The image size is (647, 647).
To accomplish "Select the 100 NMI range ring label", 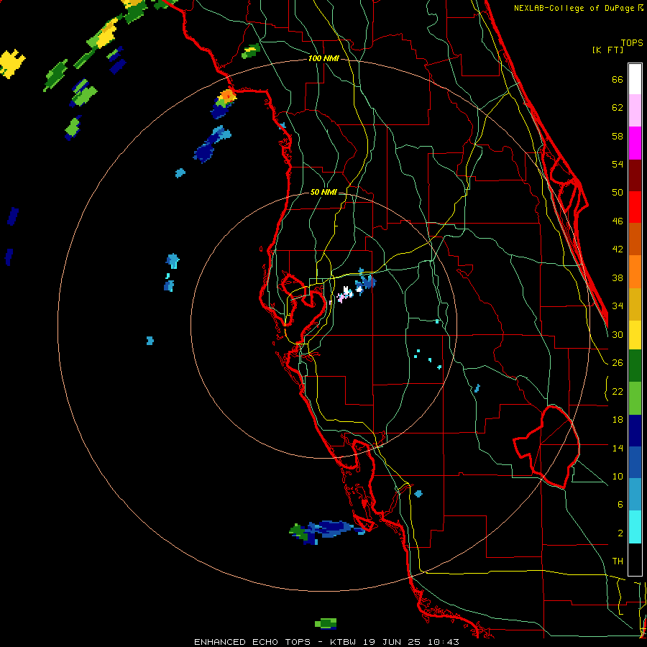I will [x=323, y=58].
